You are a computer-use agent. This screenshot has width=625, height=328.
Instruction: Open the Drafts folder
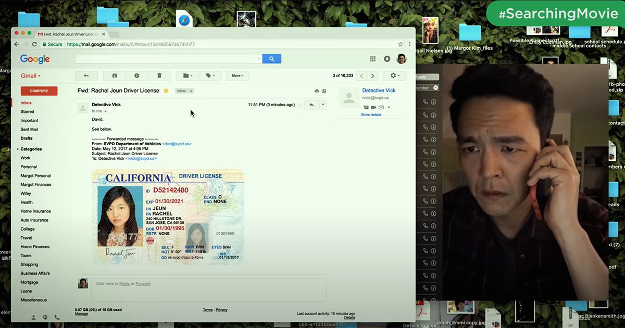tap(26, 138)
